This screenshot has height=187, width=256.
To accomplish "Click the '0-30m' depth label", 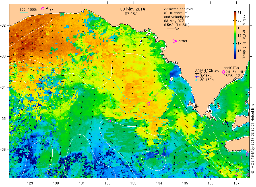I will coord(205,74).
